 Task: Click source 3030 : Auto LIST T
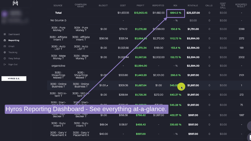click(x=58, y=48)
